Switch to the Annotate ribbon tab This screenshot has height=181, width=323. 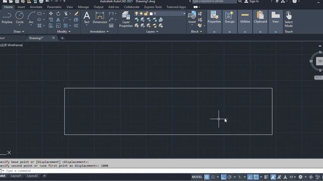click(36, 7)
